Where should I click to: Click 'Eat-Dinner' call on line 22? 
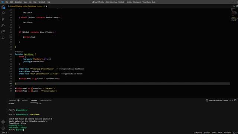point(28,22)
